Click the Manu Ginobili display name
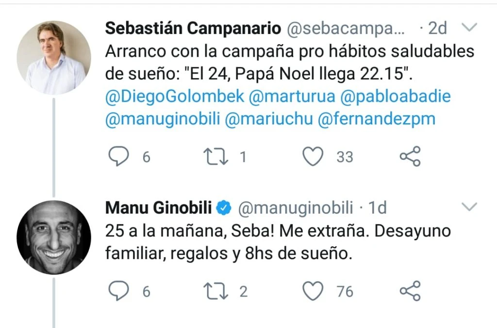This screenshot has width=497, height=328. coord(158,207)
